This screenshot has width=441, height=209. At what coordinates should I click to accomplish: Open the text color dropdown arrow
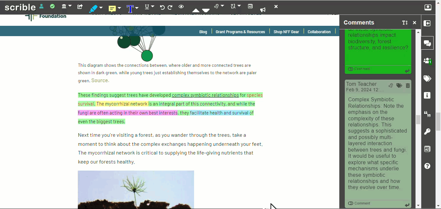point(137,8)
